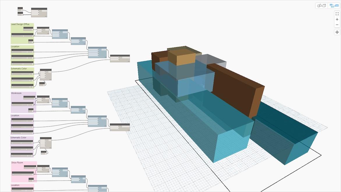This screenshot has width=341, height=192.
Task: Zoom in with the plus icon
Action: (x=337, y=19)
